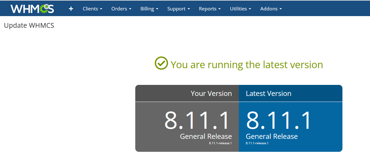
Task: Click the WHMCS logo
Action: click(x=32, y=9)
